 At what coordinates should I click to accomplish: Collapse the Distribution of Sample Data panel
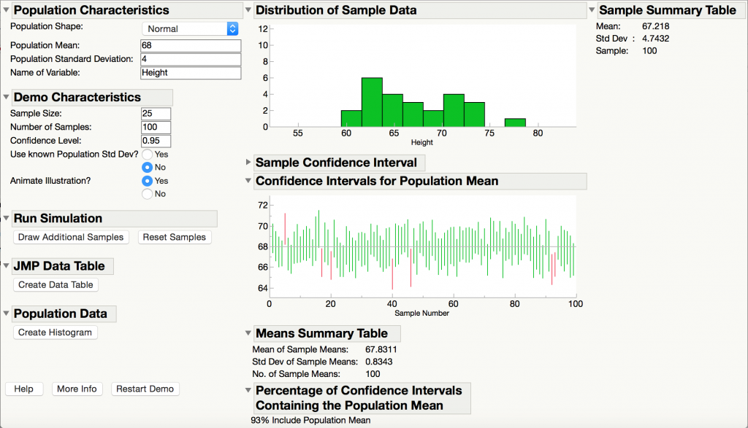pyautogui.click(x=248, y=11)
